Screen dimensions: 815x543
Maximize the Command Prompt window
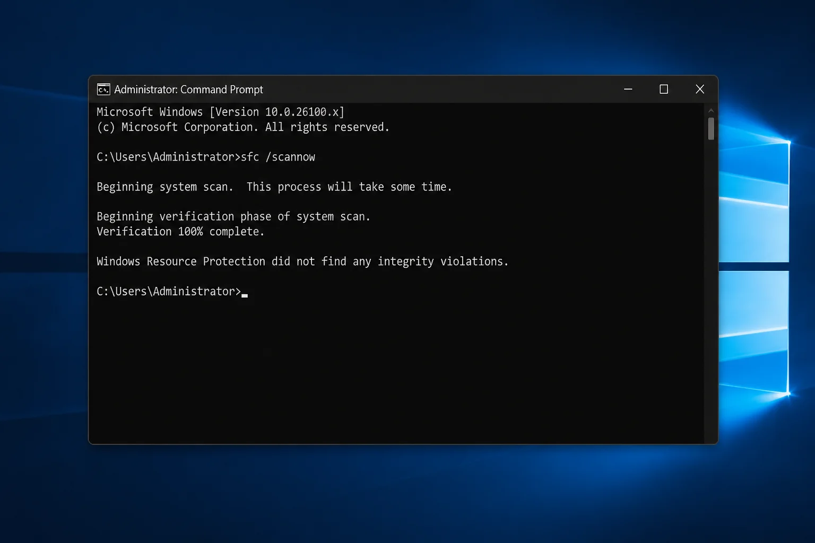pyautogui.click(x=664, y=89)
